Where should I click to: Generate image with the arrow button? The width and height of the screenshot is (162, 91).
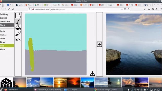click(99, 44)
